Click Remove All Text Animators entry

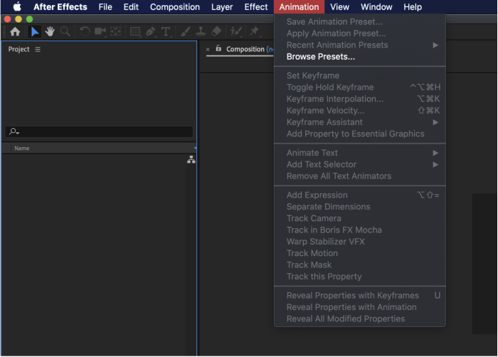(360, 176)
